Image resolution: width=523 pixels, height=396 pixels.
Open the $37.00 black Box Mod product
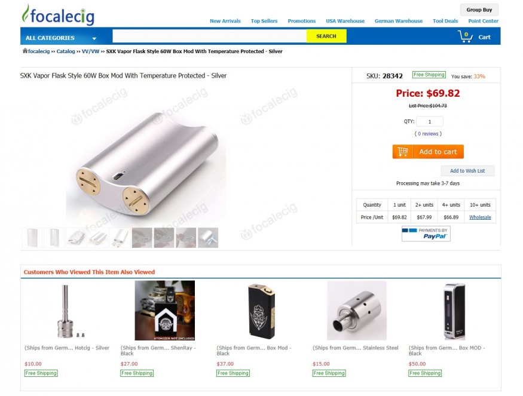262,311
